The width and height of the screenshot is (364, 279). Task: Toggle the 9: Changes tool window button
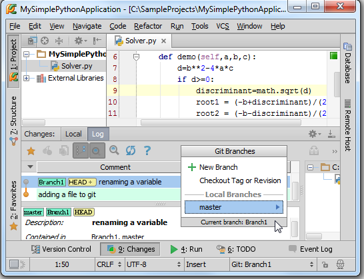(x=130, y=249)
